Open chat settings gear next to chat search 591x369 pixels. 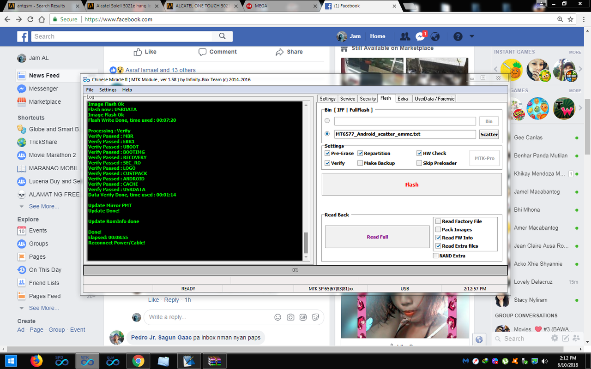(555, 338)
